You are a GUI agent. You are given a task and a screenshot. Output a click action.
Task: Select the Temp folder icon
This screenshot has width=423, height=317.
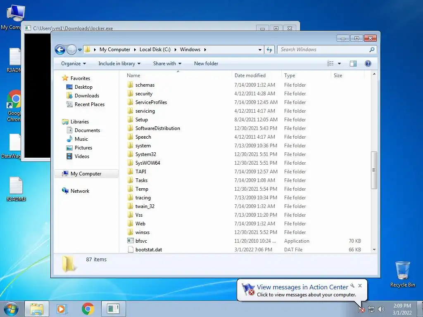130,189
